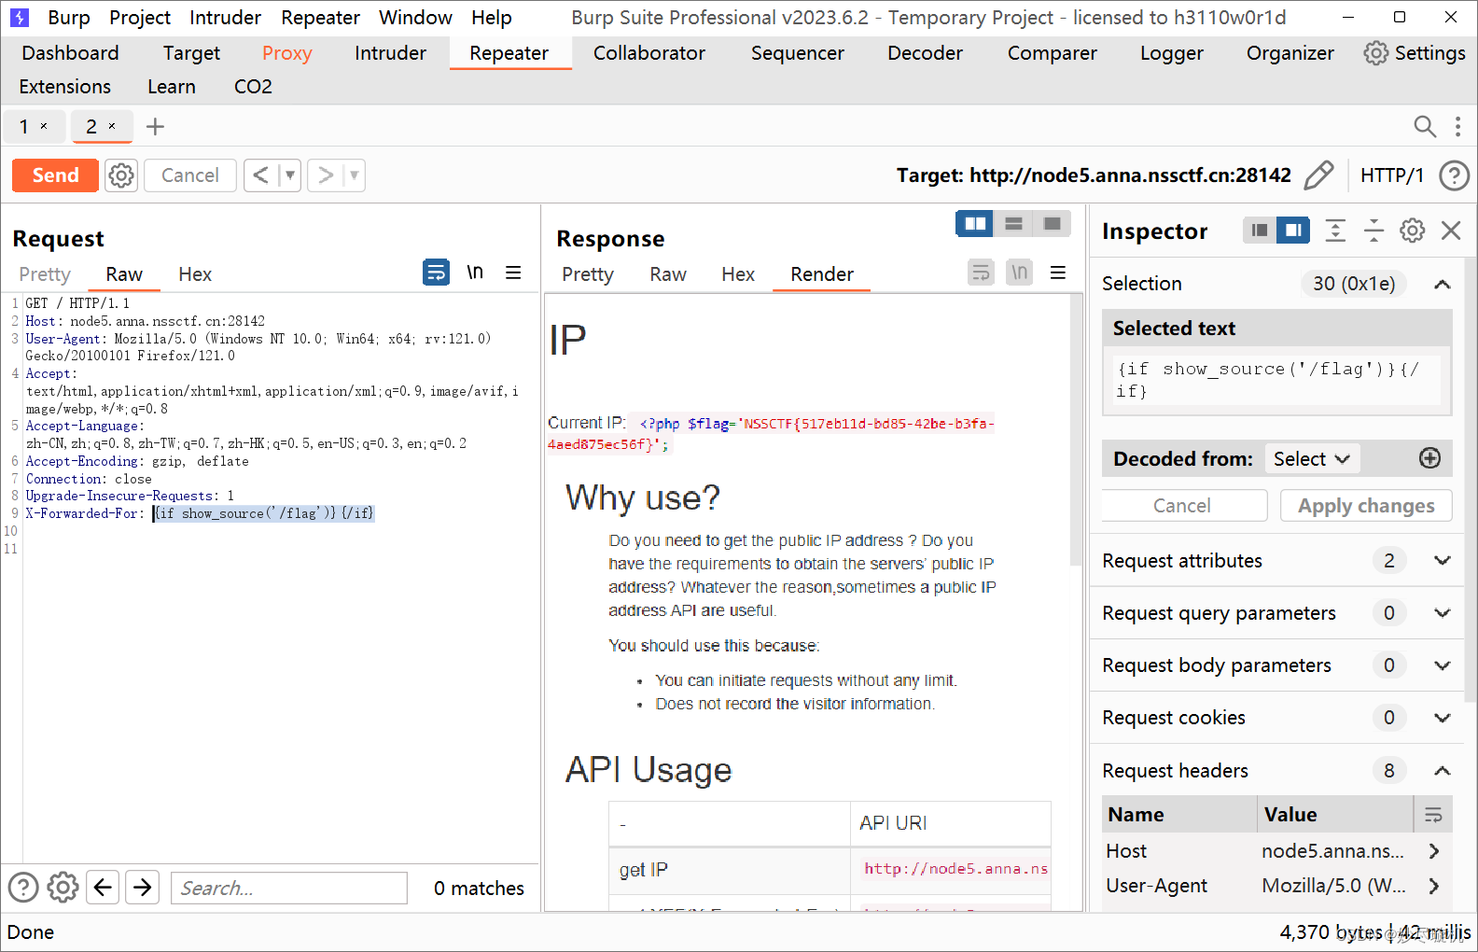1478x952 pixels.
Task: Collapse the Selection section chevron
Action: coord(1443,284)
